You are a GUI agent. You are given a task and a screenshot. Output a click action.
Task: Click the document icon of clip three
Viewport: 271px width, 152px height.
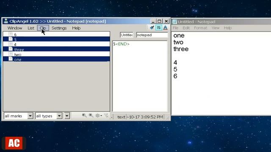(x=11, y=49)
